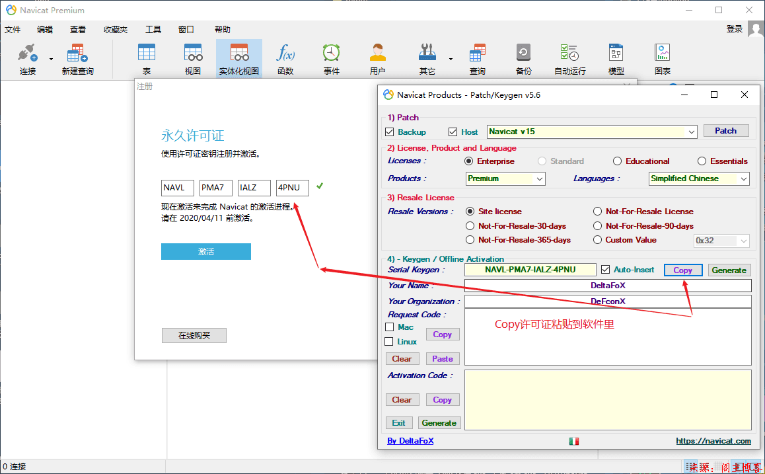Toggle the Backup checkbox in Patch section

point(389,132)
